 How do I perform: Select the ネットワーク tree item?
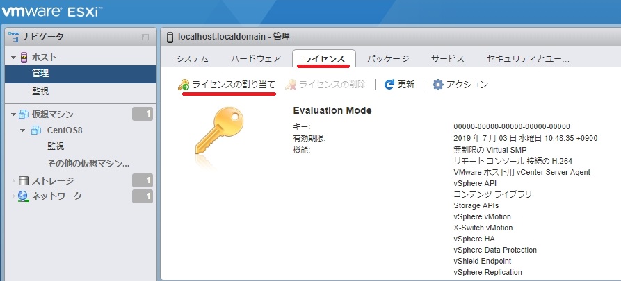tap(57, 196)
